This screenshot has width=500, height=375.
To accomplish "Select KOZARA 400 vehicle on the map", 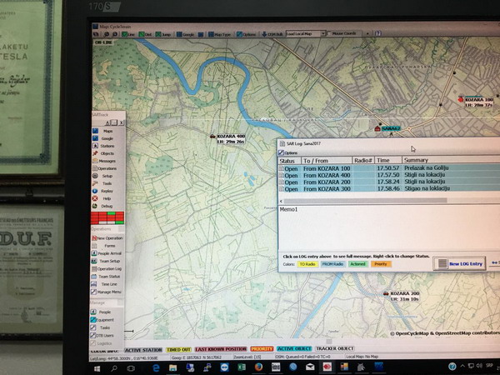I will point(212,137).
